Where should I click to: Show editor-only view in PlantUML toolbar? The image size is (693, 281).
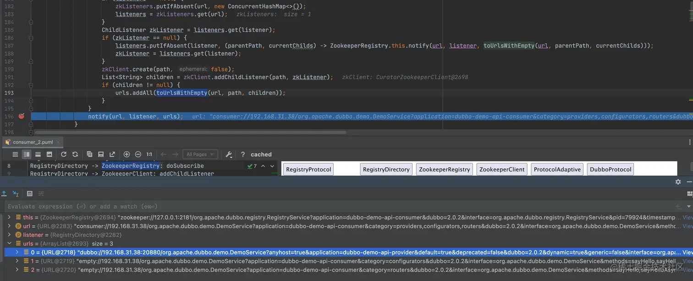(16, 154)
